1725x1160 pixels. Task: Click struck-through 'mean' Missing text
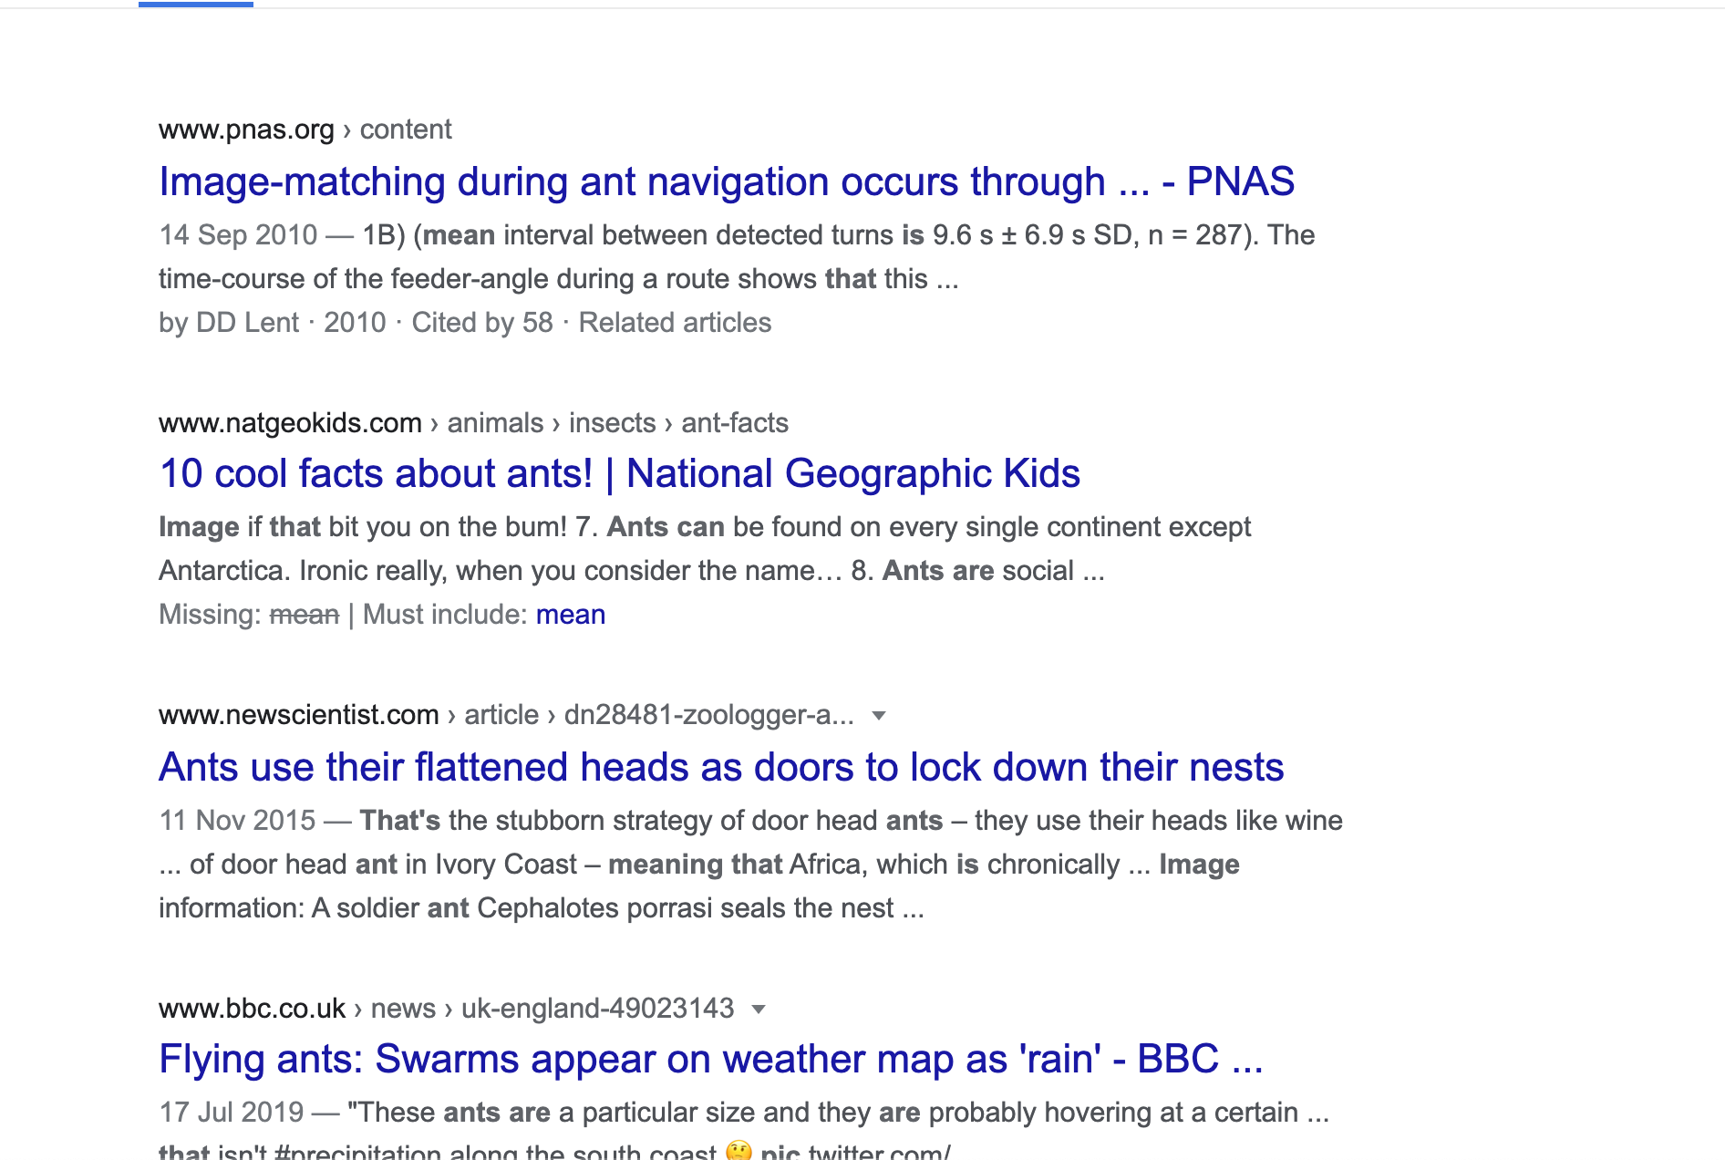(305, 615)
